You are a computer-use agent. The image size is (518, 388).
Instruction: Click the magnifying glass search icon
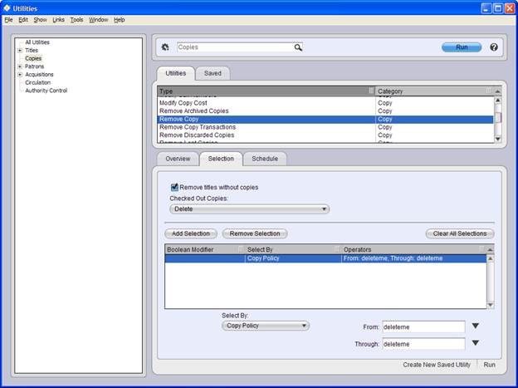[298, 47]
